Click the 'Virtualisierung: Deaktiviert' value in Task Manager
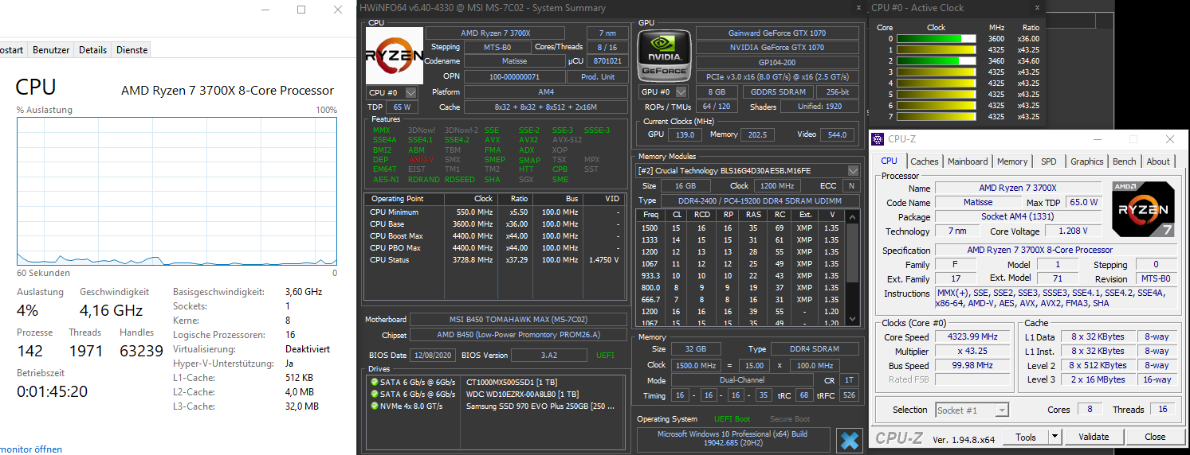 (x=308, y=349)
